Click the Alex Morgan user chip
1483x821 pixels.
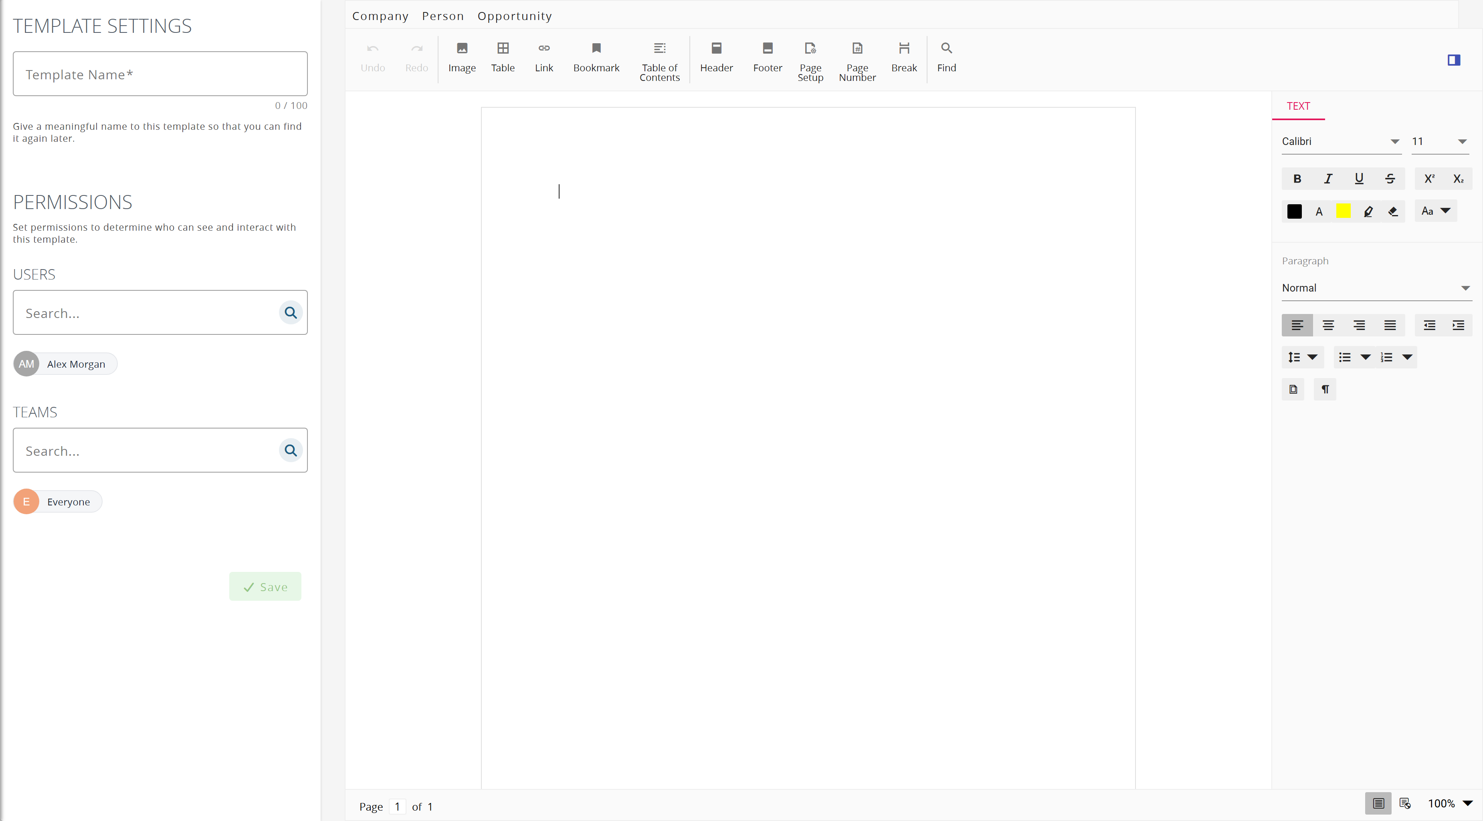click(x=65, y=364)
